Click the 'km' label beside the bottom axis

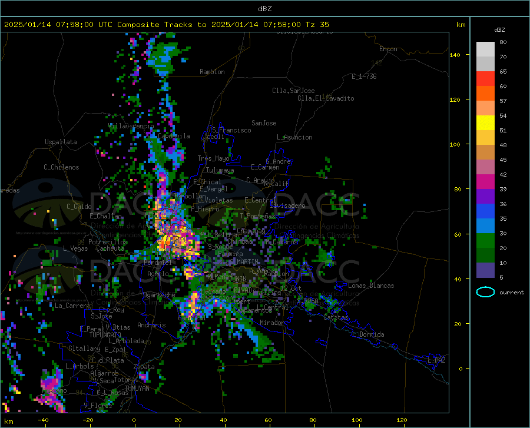pyautogui.click(x=9, y=422)
